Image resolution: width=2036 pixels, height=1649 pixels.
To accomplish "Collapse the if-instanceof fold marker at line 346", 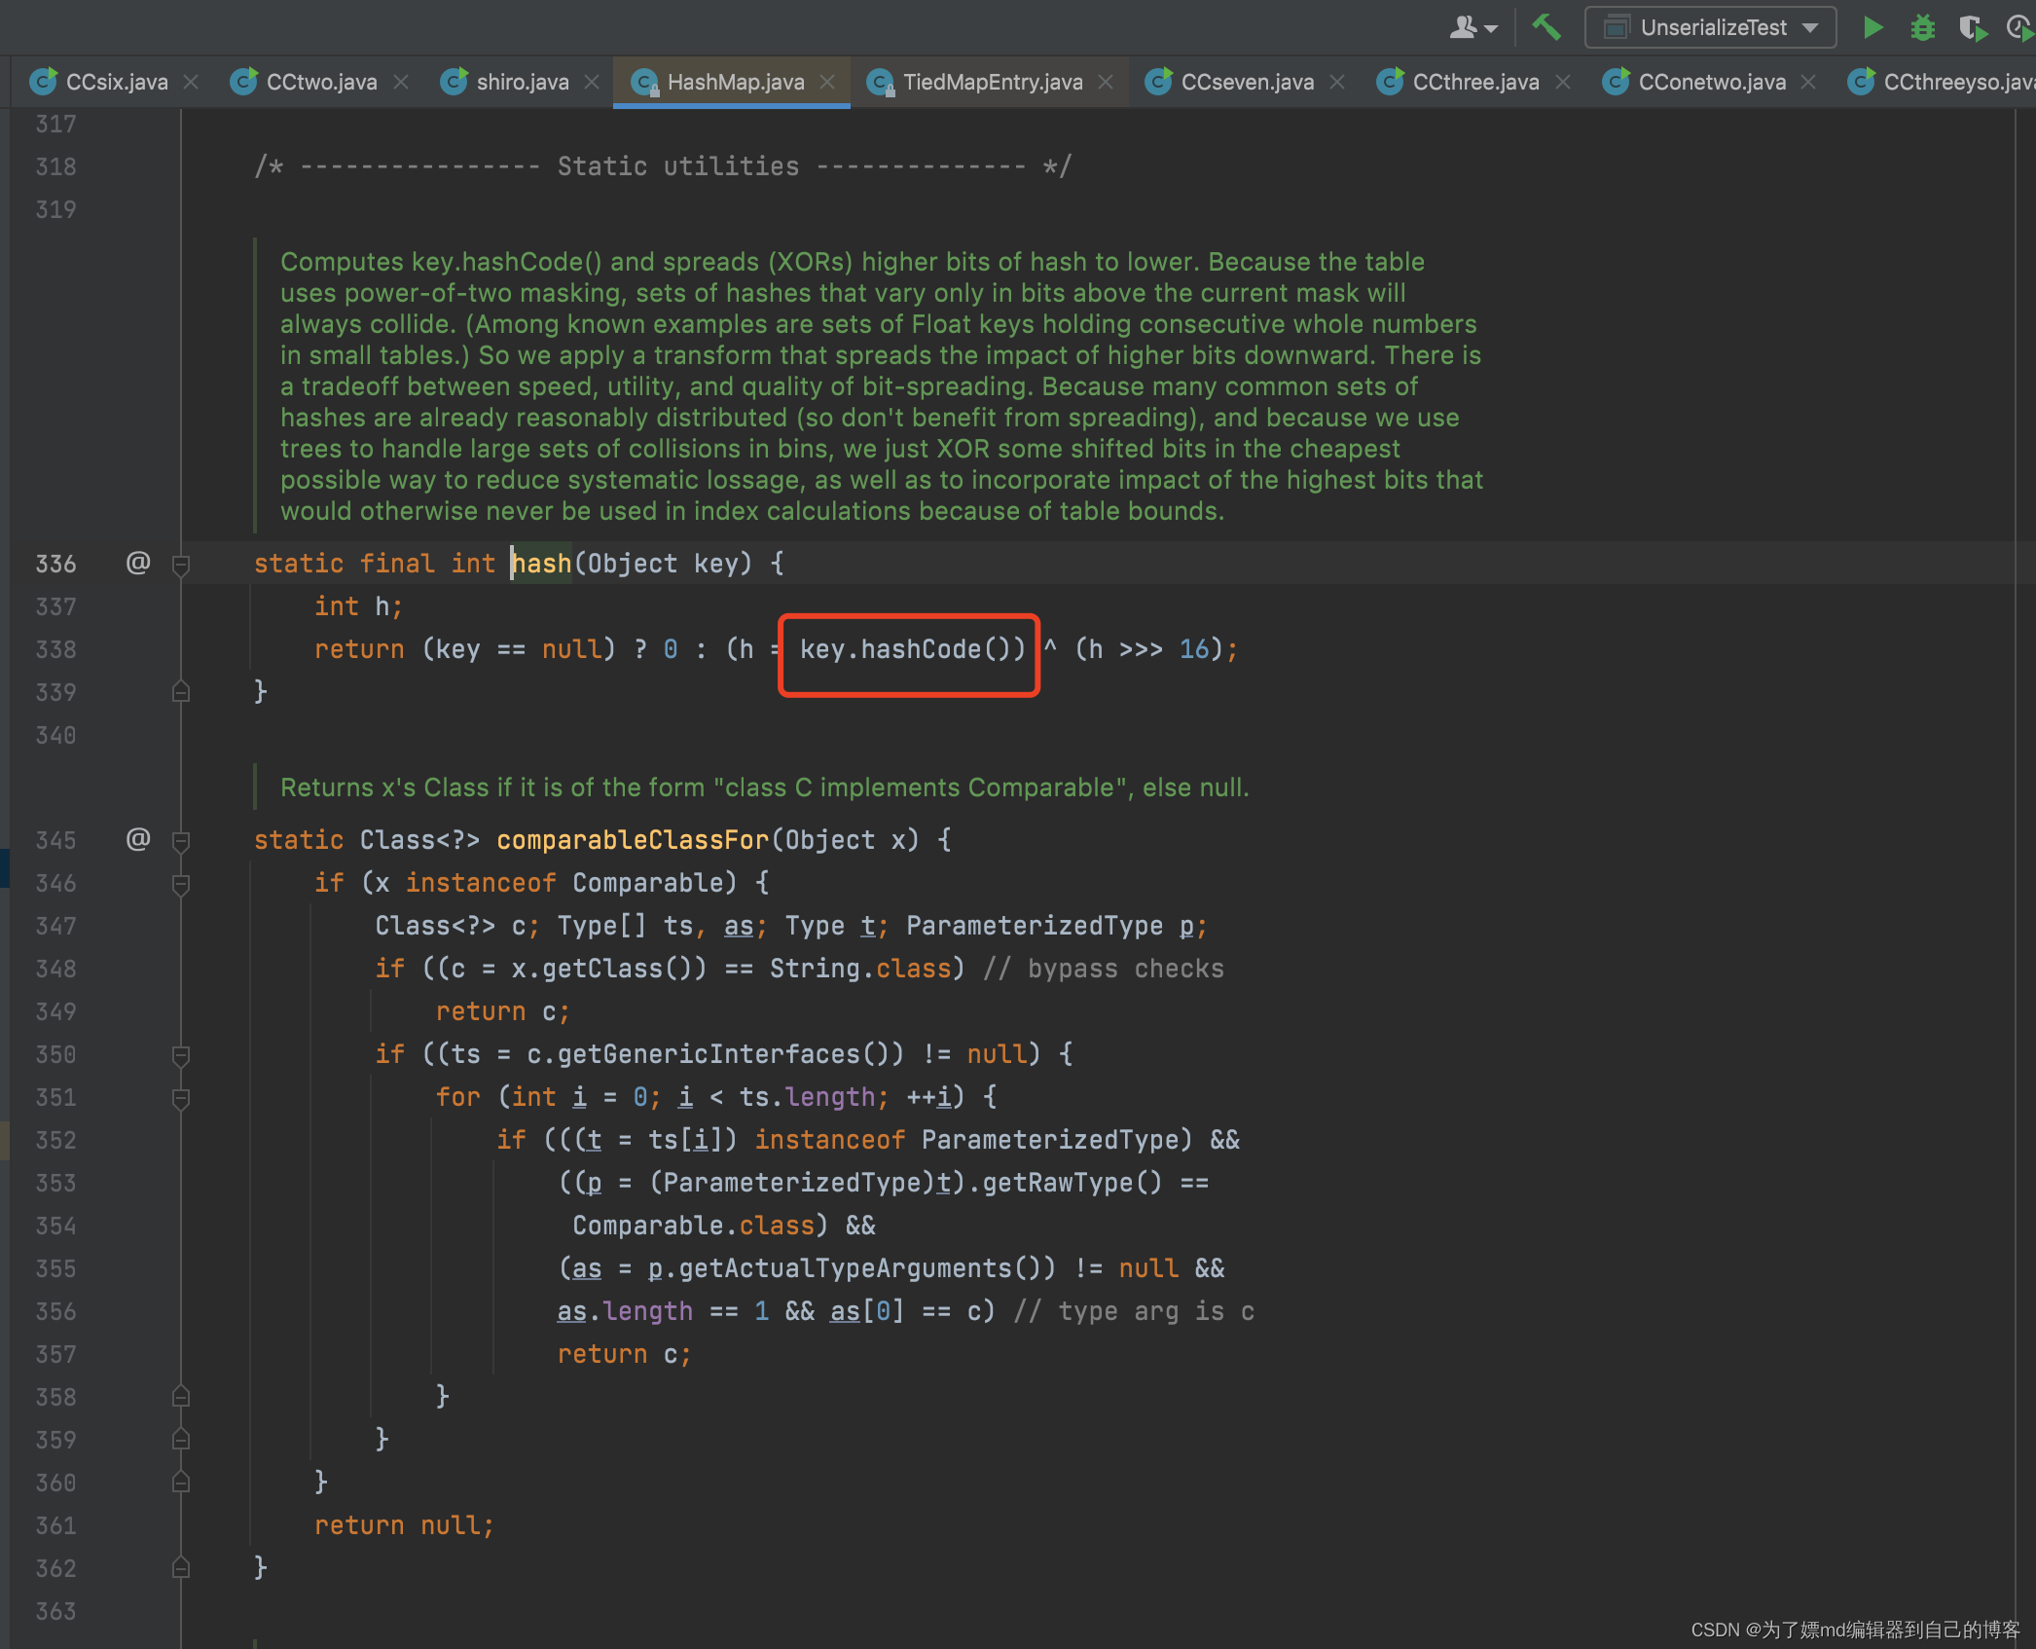I will pos(181,883).
